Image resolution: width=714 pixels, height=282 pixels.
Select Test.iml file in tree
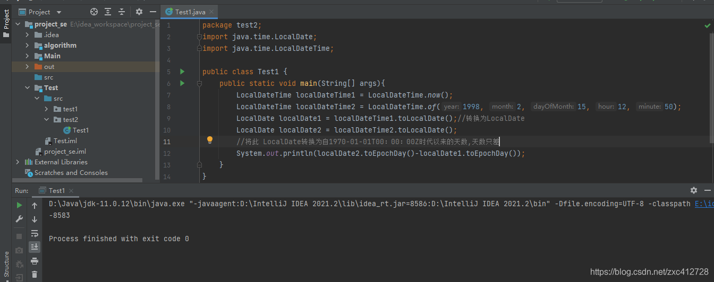point(61,141)
